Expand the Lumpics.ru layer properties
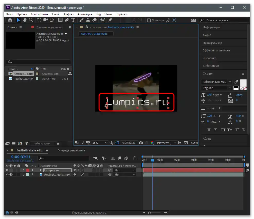 pyautogui.click(x=24, y=170)
